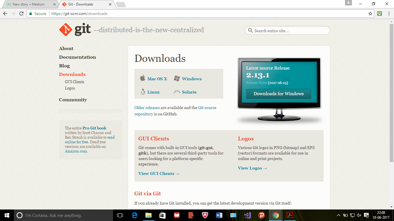Image resolution: width=394 pixels, height=221 pixels.
Task: Select Downloads in the sidebar
Action: coord(72,74)
